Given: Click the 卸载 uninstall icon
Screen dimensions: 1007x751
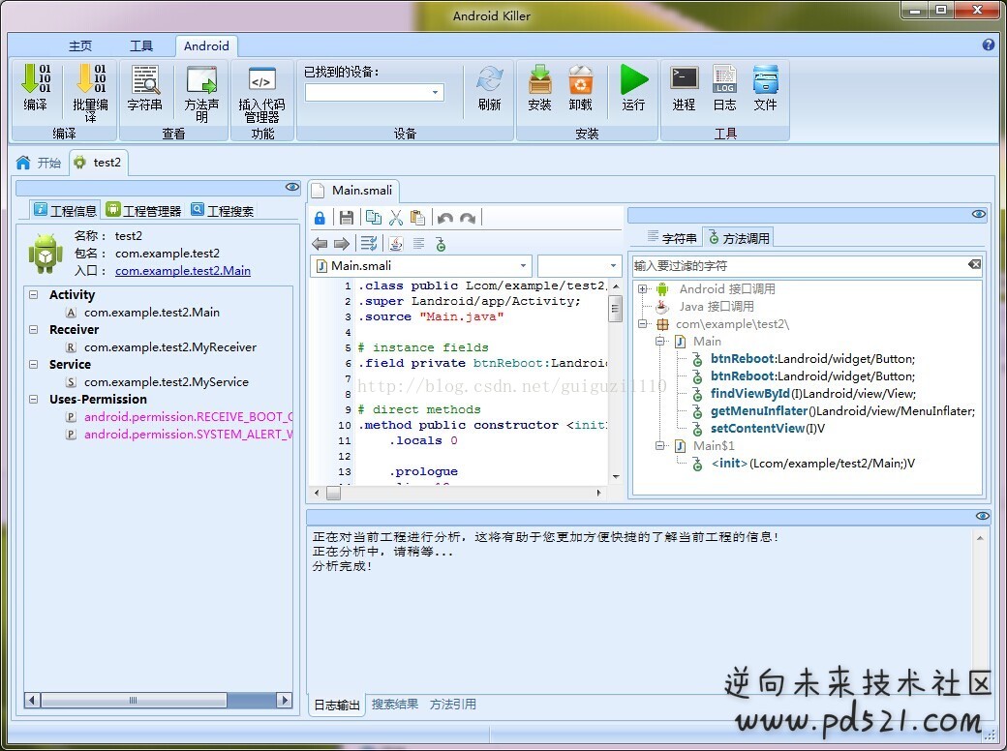Looking at the screenshot, I should coord(581,87).
